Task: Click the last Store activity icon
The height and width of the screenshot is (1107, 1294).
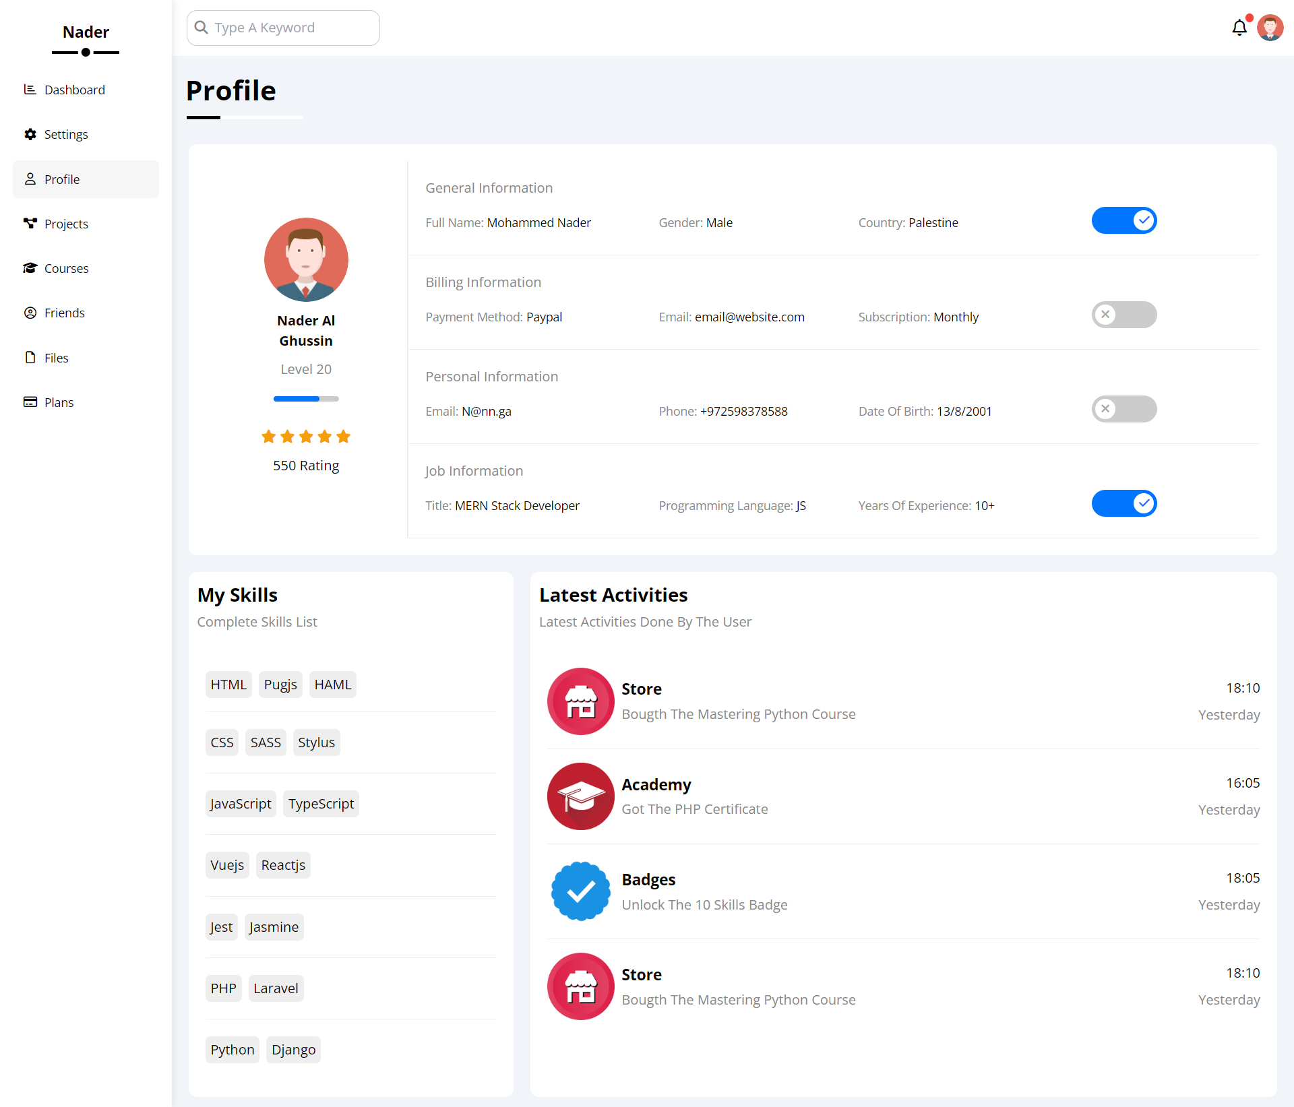Action: point(580,986)
